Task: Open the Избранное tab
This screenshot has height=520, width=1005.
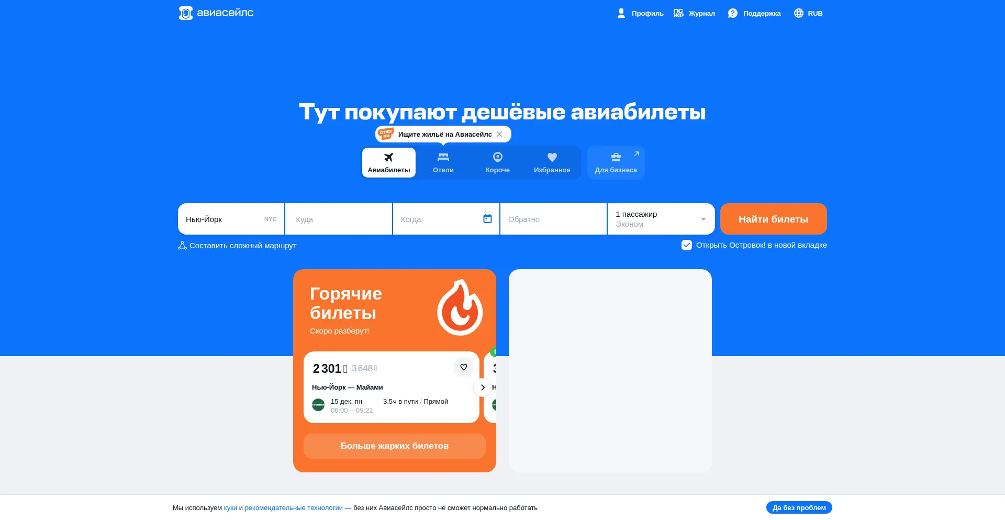Action: pos(552,162)
